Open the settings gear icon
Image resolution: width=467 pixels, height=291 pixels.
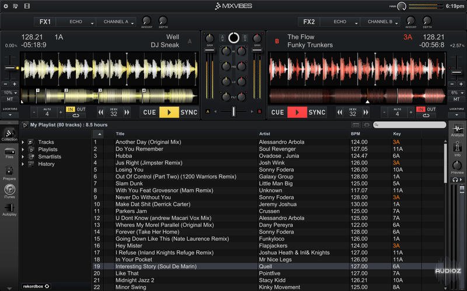(x=6, y=6)
